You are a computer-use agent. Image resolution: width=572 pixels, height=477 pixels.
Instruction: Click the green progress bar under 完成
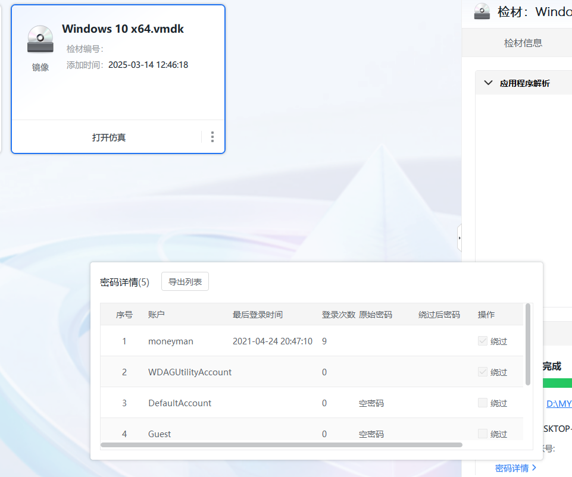[x=557, y=383]
